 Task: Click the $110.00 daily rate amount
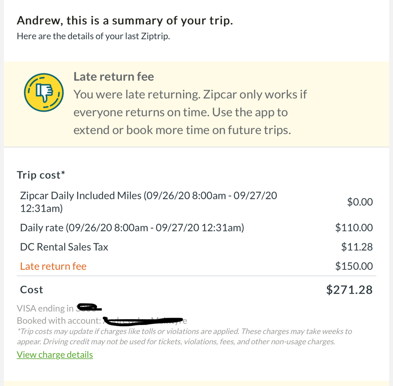tap(354, 228)
